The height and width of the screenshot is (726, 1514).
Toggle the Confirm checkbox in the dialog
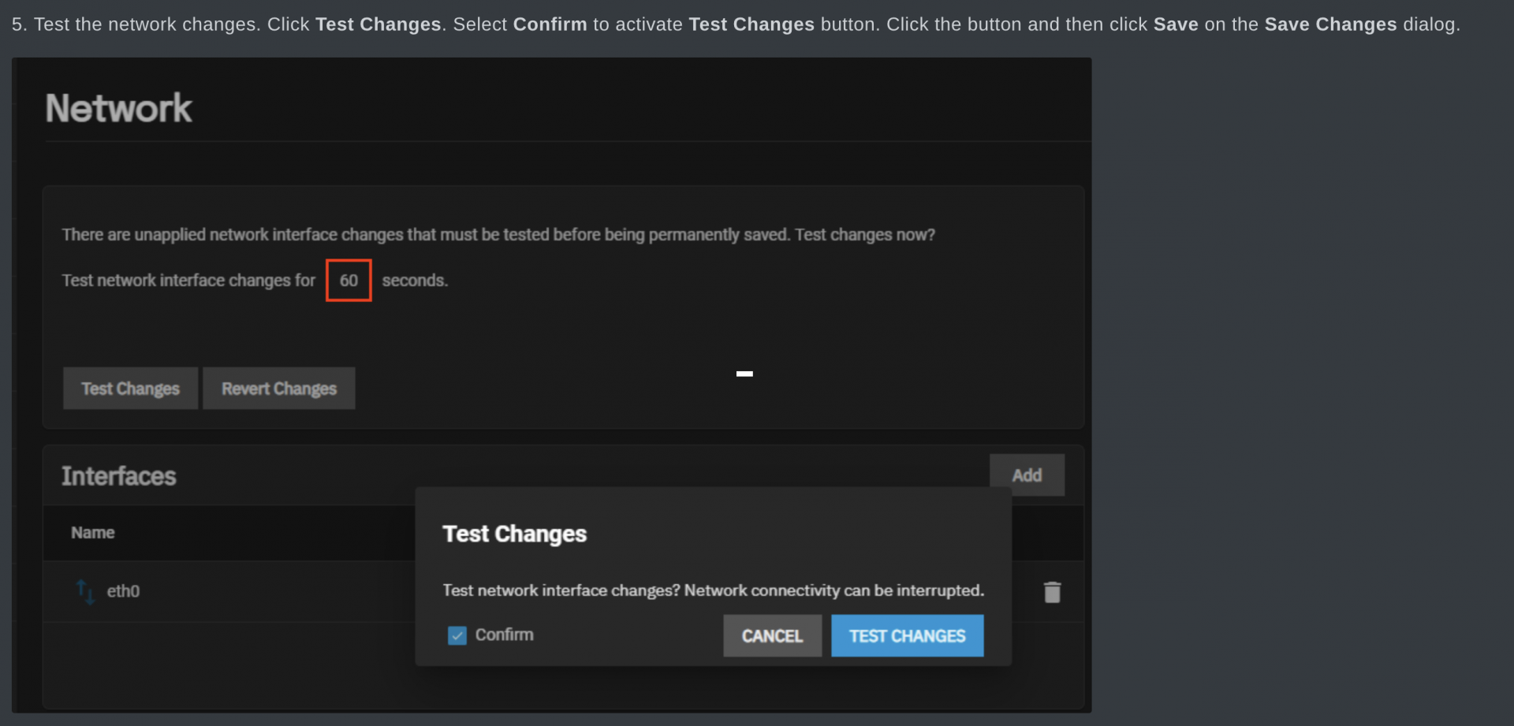pos(457,635)
